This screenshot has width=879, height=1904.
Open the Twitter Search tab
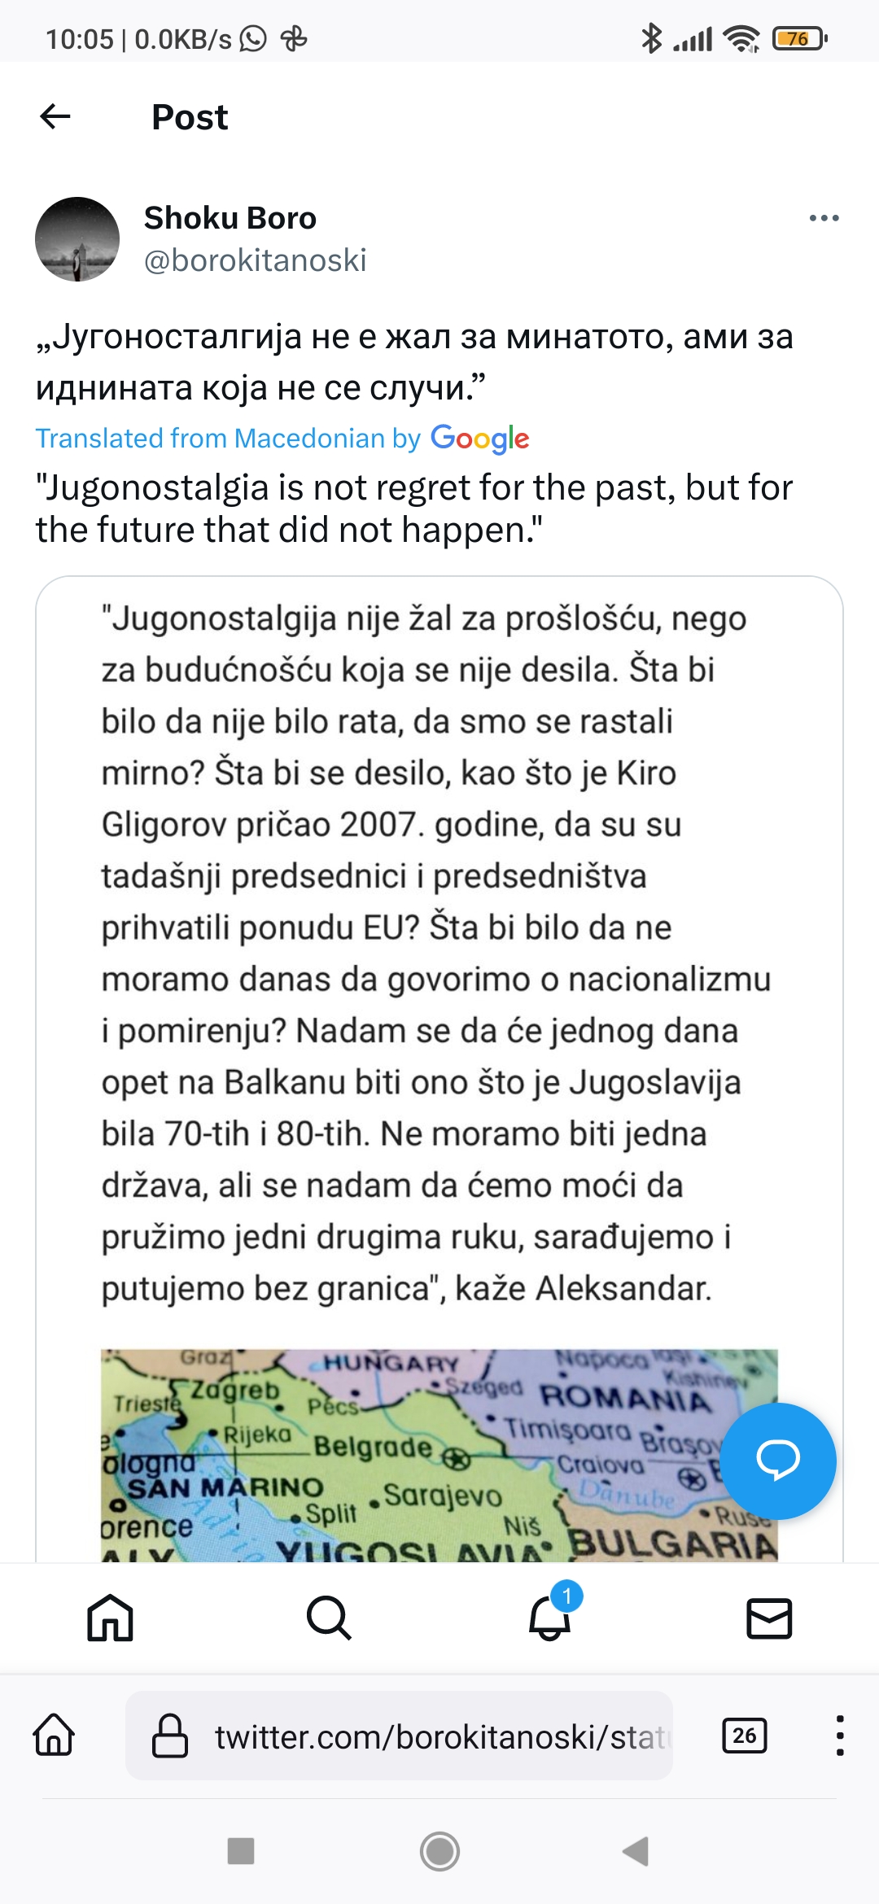[x=329, y=1617]
